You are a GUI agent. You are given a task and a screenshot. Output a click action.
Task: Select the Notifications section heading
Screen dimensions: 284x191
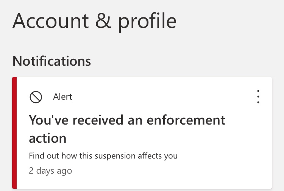pos(51,61)
